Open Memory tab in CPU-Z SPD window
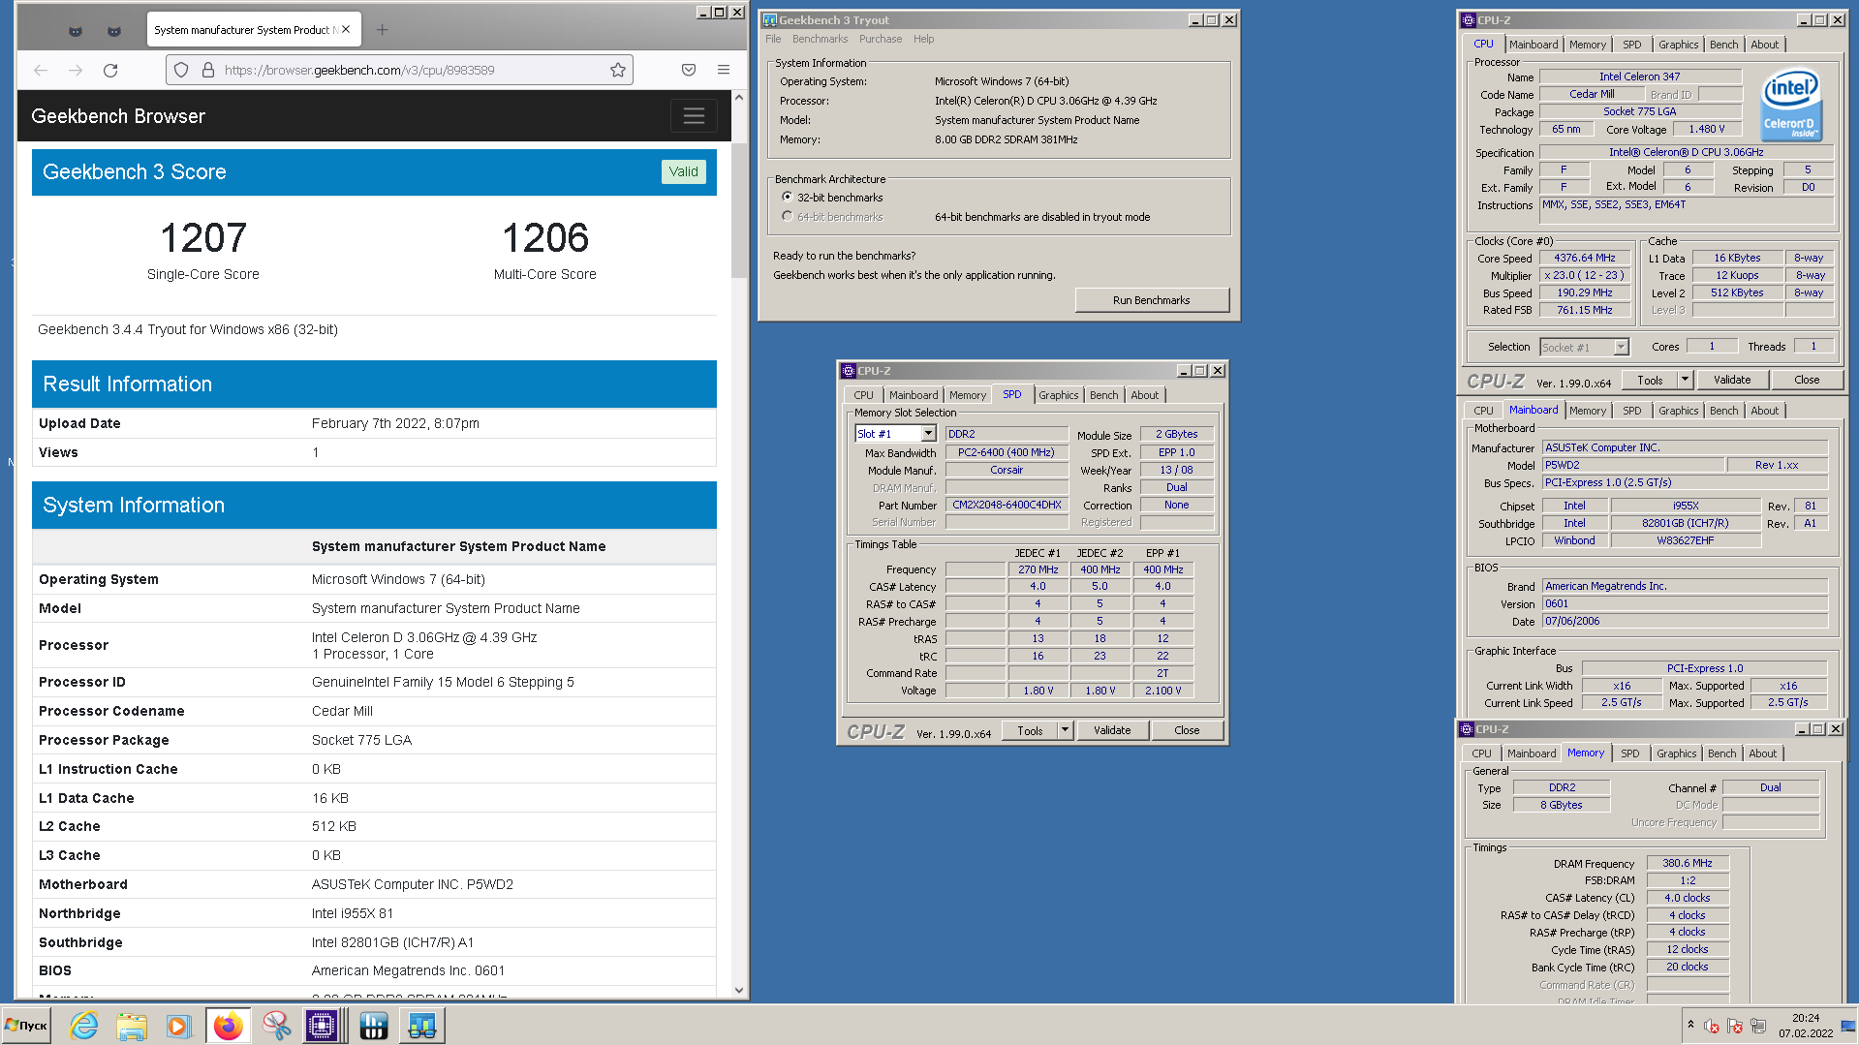Image resolution: width=1859 pixels, height=1045 pixels. (967, 395)
